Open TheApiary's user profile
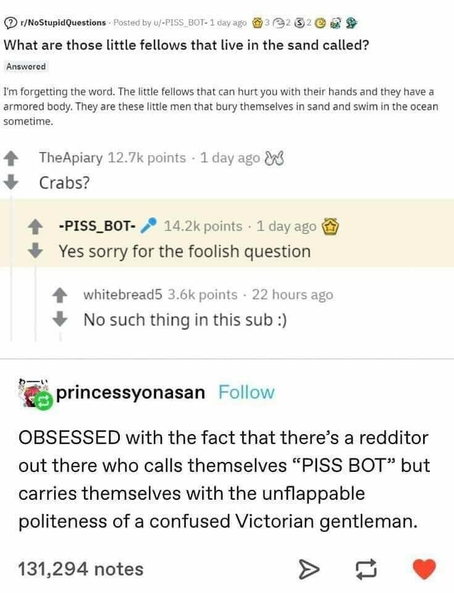 pos(70,158)
